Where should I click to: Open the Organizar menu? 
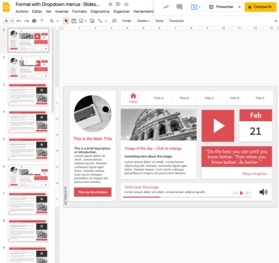click(121, 11)
